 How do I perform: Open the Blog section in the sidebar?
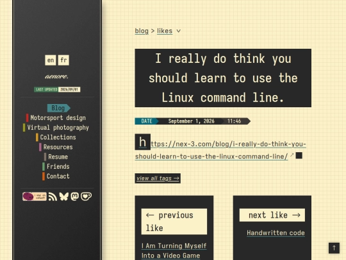[58, 108]
